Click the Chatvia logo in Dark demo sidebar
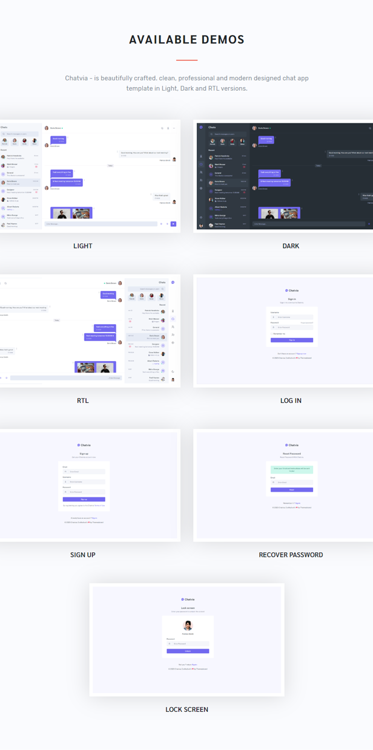The image size is (373, 750). tap(200, 127)
